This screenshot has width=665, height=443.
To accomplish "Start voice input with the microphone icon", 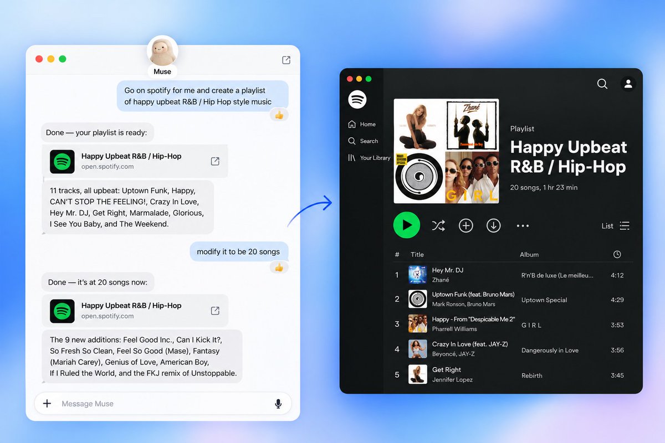I will 278,404.
